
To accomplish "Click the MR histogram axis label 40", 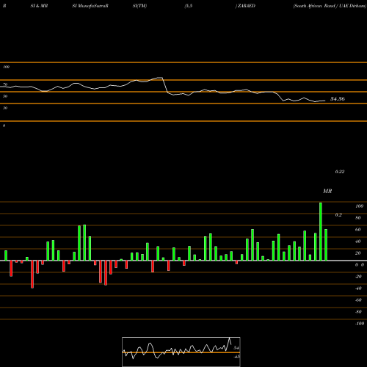I will 358,241.
